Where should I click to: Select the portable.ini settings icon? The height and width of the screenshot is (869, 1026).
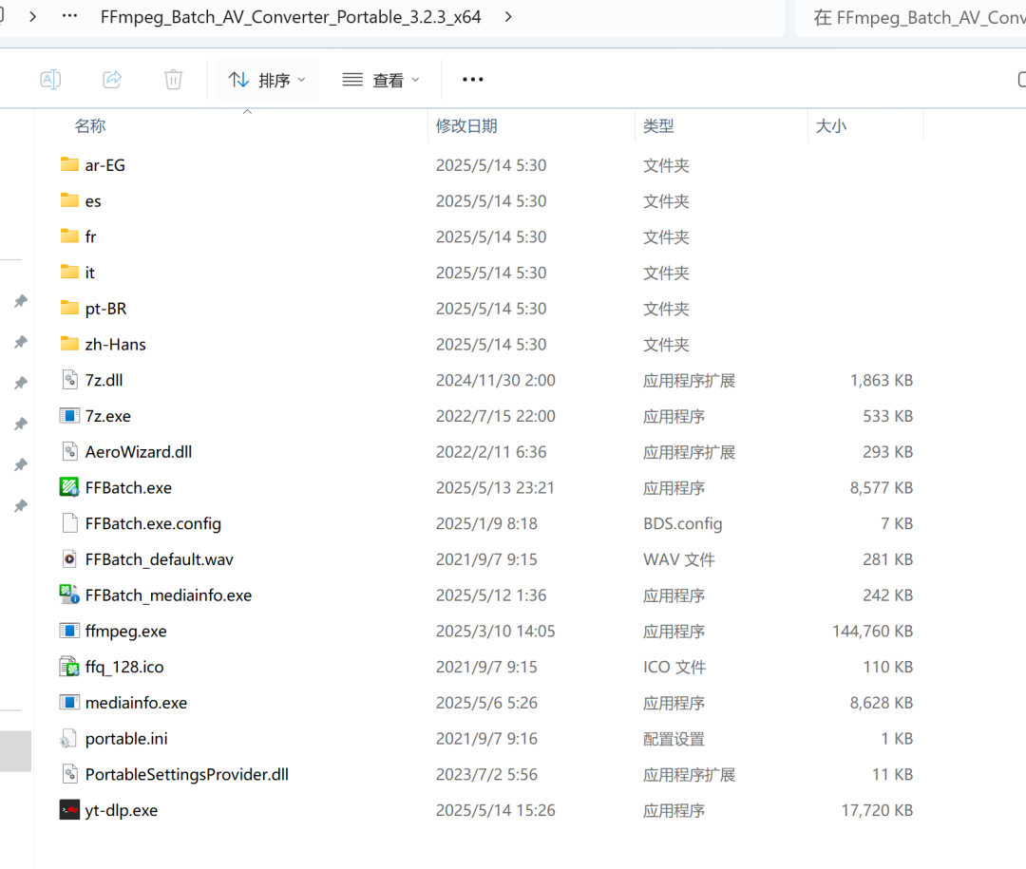(x=68, y=738)
